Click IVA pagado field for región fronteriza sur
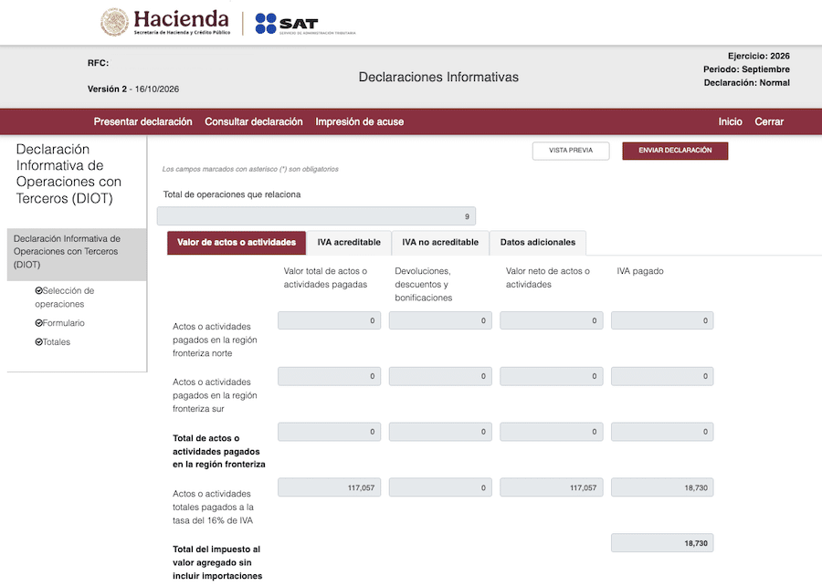 pos(662,376)
